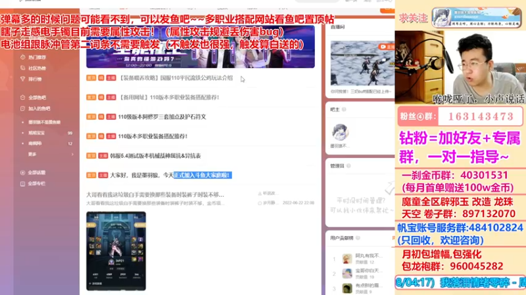Open post 【装备喂养攻略】国服110平民流铁公鸡玩法介绍
Screen dimensions: 526x295
pyautogui.click(x=176, y=78)
